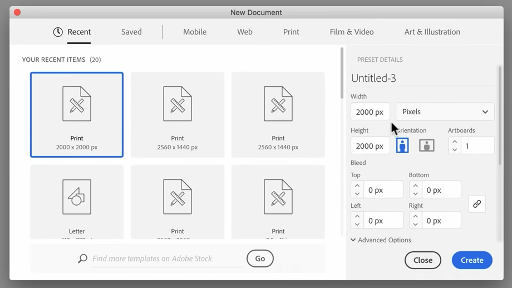Select landscape orientation icon

coord(426,145)
